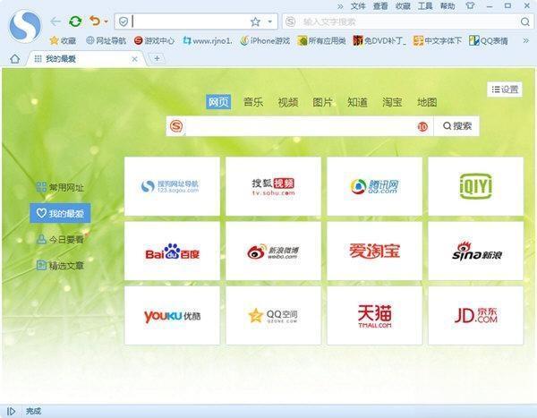Refresh the page with green reload icon

pyautogui.click(x=75, y=21)
